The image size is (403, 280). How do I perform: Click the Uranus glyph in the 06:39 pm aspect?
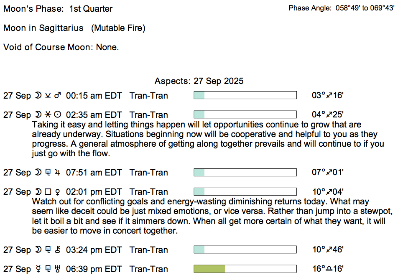point(58,269)
